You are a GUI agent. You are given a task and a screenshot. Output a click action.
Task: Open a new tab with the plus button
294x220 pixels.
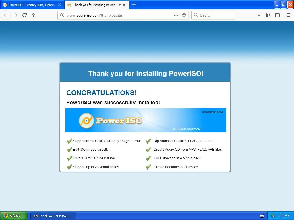point(134,5)
